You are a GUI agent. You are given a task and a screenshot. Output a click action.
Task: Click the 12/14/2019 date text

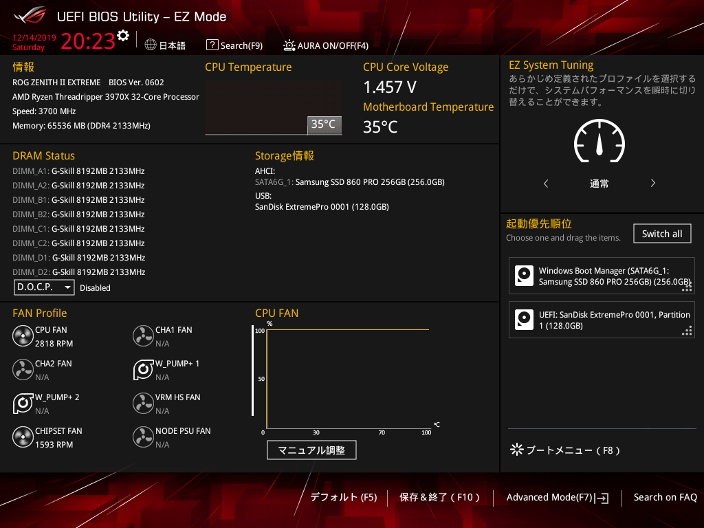34,38
